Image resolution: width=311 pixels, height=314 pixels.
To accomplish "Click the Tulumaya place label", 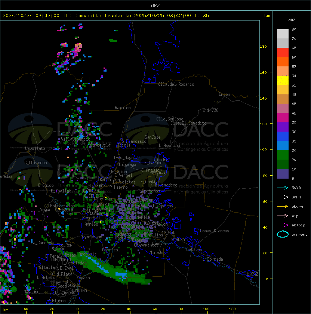I will (127, 164).
